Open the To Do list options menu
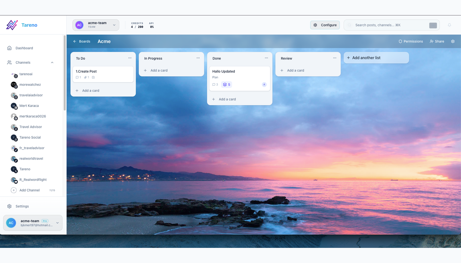Image resolution: width=461 pixels, height=263 pixels. (x=130, y=58)
